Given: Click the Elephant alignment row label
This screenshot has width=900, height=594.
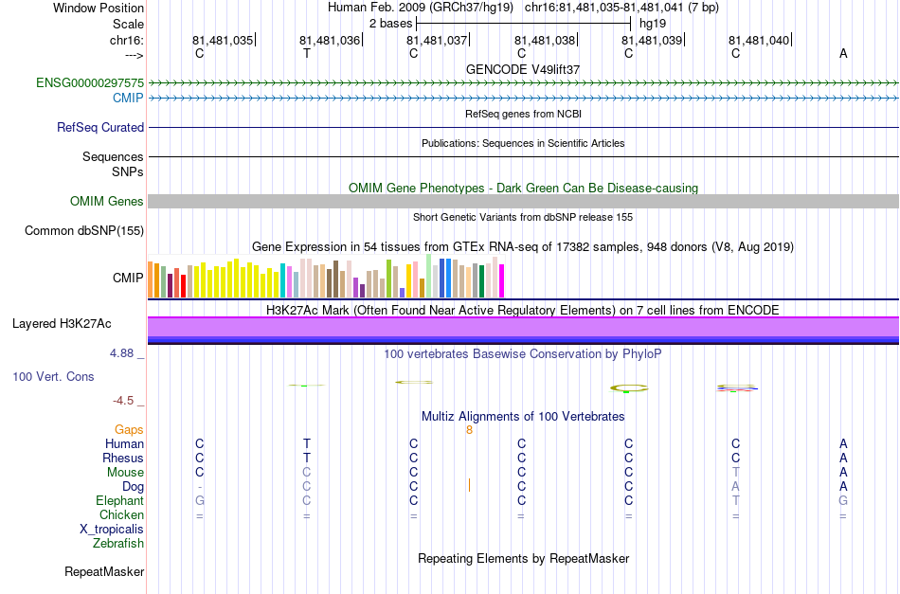Looking at the screenshot, I should [119, 500].
